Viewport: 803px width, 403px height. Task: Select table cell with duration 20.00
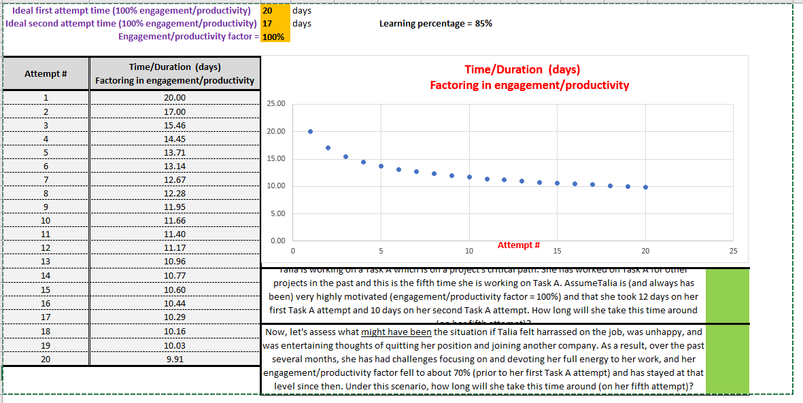[x=175, y=98]
